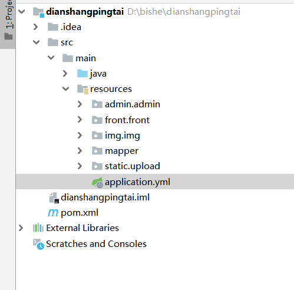Expand the .idea folder arrow
294x290 pixels.
35,27
